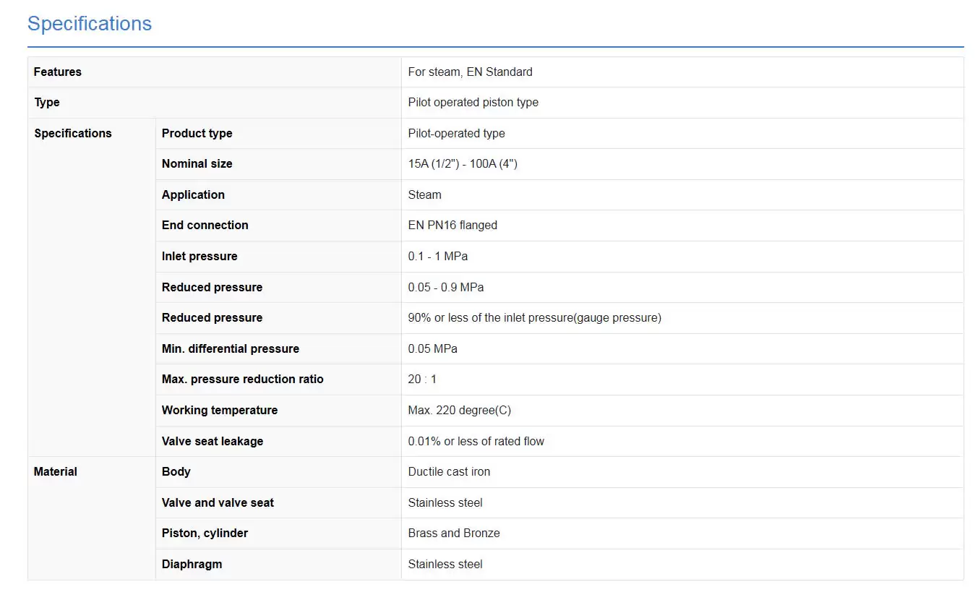Click Min. differential pressure label
Image resolution: width=978 pixels, height=600 pixels.
230,348
